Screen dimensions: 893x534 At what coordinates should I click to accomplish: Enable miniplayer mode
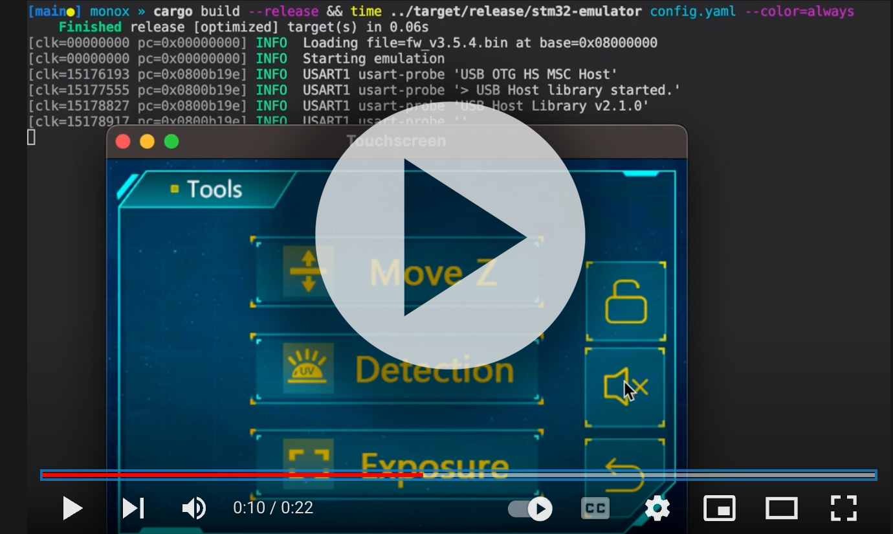tap(720, 508)
